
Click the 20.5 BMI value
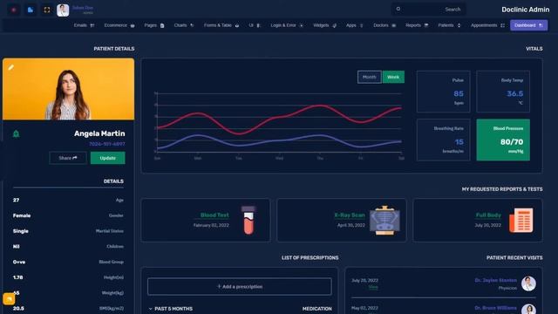[x=18, y=308]
